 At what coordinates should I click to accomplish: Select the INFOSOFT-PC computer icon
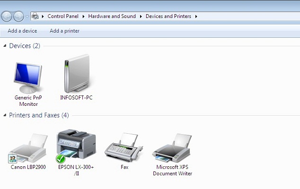pyautogui.click(x=77, y=74)
